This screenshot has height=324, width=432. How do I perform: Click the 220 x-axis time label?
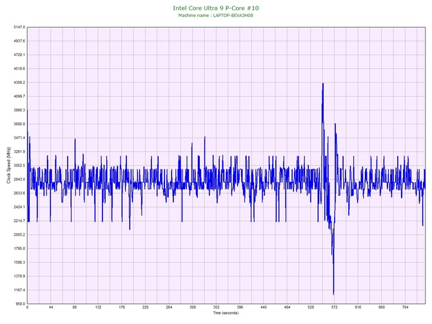click(146, 307)
